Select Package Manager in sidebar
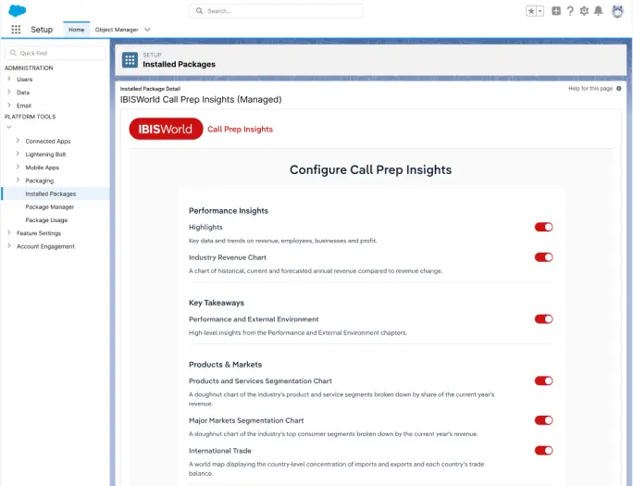The height and width of the screenshot is (486, 633). (x=49, y=207)
